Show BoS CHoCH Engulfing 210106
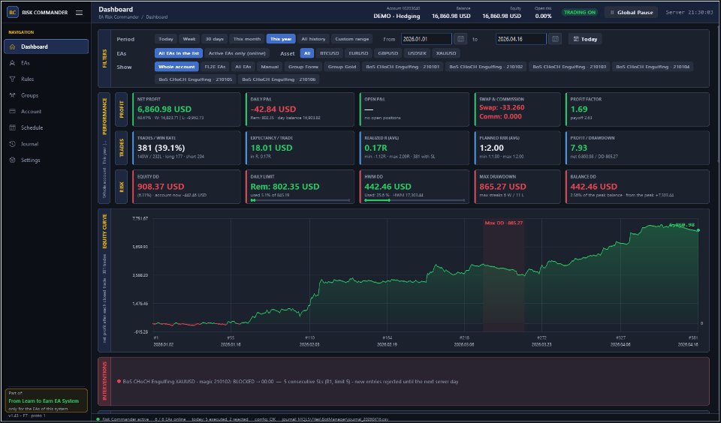This screenshot has width=721, height=423. (x=279, y=79)
